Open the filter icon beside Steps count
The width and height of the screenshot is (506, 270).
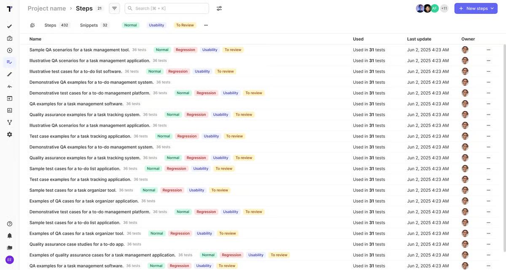tap(115, 8)
